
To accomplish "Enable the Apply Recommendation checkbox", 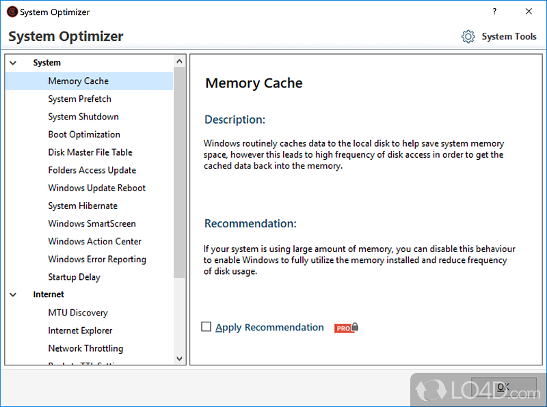I will pos(206,327).
